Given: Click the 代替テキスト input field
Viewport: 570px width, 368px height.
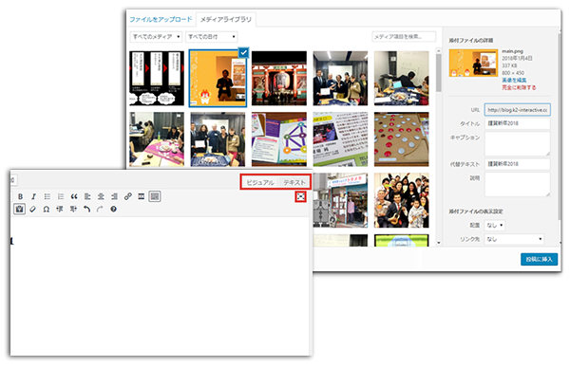Looking at the screenshot, I should 518,164.
